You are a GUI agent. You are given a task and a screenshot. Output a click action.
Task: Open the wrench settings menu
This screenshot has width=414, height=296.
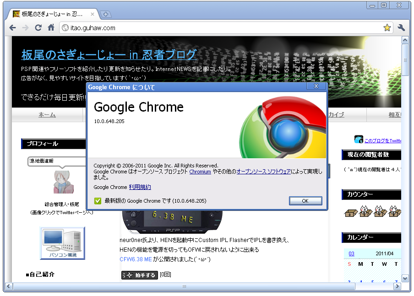click(x=401, y=28)
